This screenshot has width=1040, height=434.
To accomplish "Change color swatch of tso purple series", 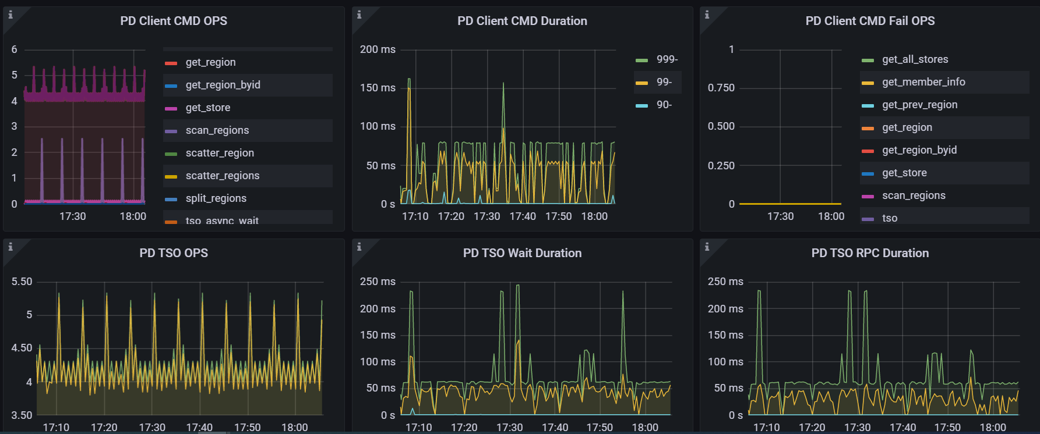I will click(868, 219).
